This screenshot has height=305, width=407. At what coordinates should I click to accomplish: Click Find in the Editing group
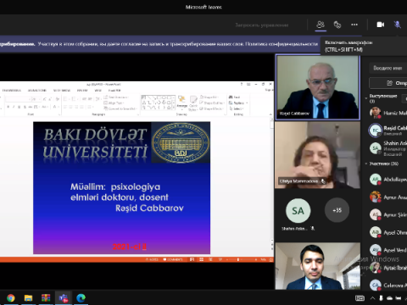click(235, 97)
